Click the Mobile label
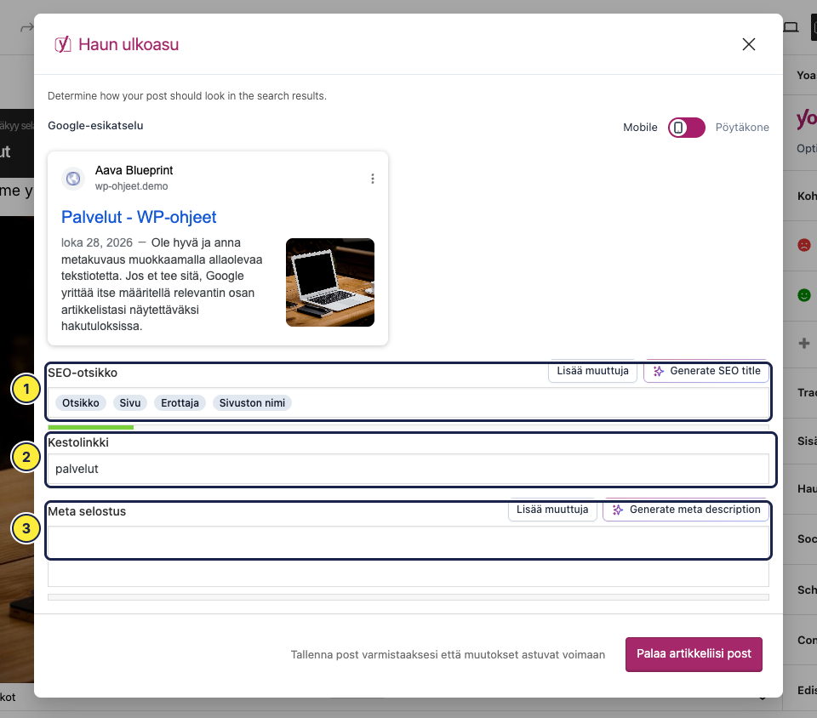The width and height of the screenshot is (817, 718). pos(640,128)
